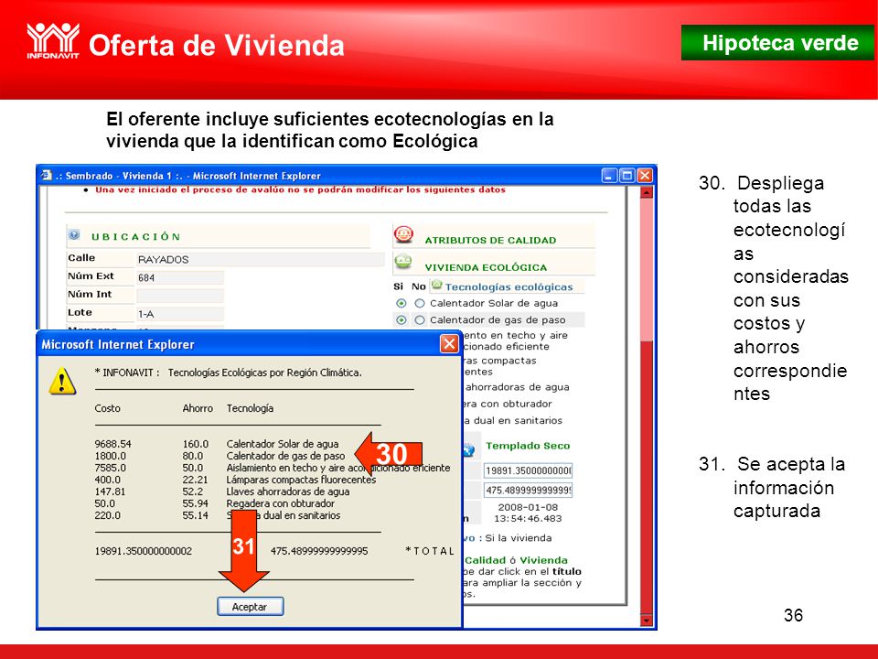Click the yellow warning icon in dialog

62,382
